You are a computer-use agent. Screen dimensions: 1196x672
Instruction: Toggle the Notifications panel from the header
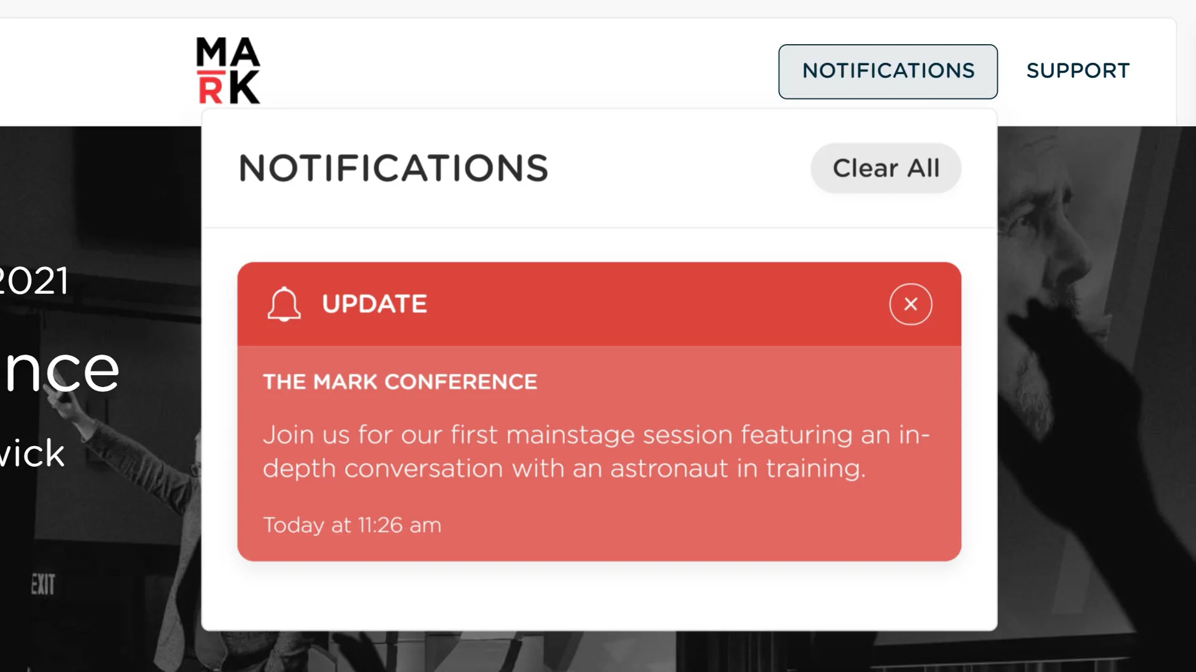887,71
